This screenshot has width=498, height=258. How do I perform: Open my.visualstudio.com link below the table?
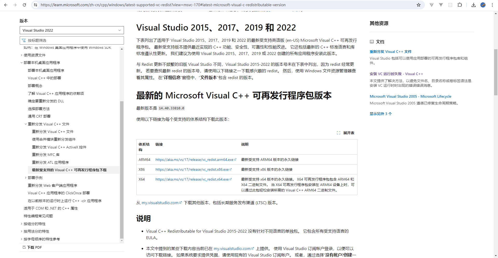point(162,203)
